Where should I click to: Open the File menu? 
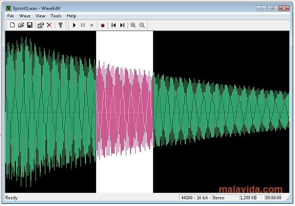11,16
